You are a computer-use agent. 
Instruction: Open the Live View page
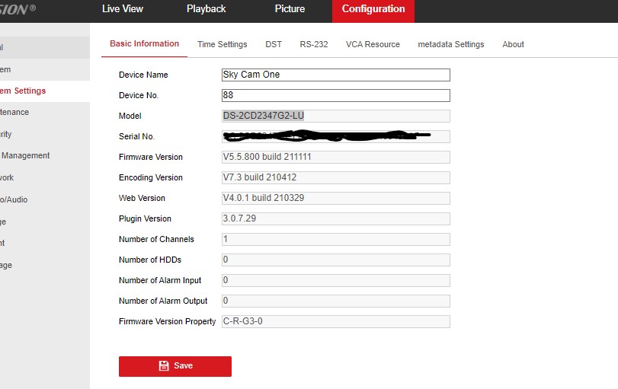[122, 9]
